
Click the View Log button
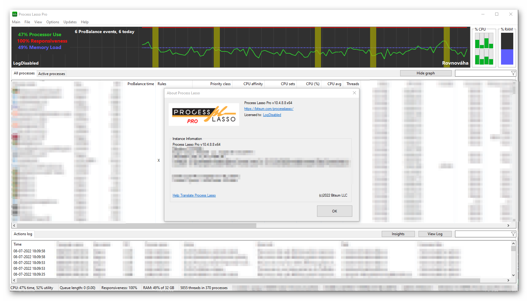tap(435, 234)
